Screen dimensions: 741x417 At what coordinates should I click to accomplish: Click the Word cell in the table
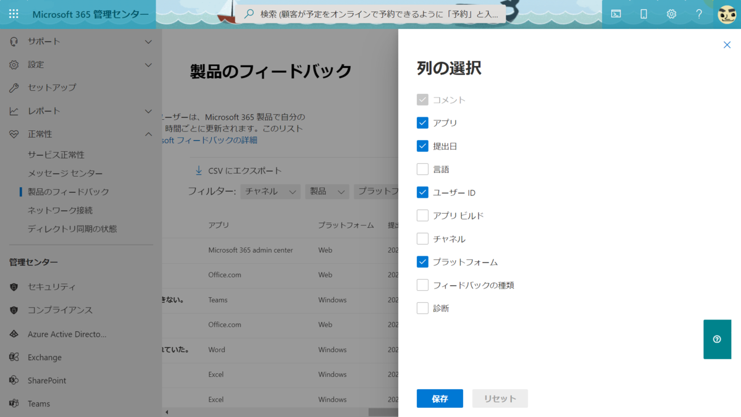[217, 350]
